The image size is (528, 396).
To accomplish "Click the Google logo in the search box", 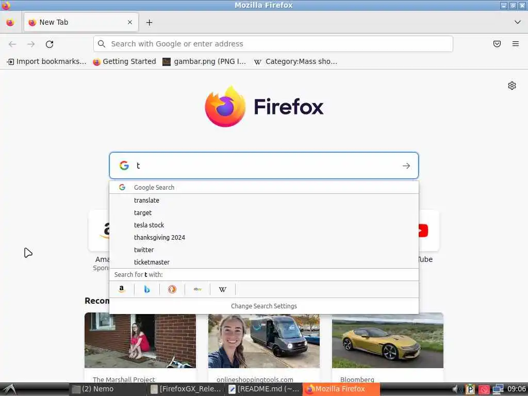I will [x=124, y=166].
